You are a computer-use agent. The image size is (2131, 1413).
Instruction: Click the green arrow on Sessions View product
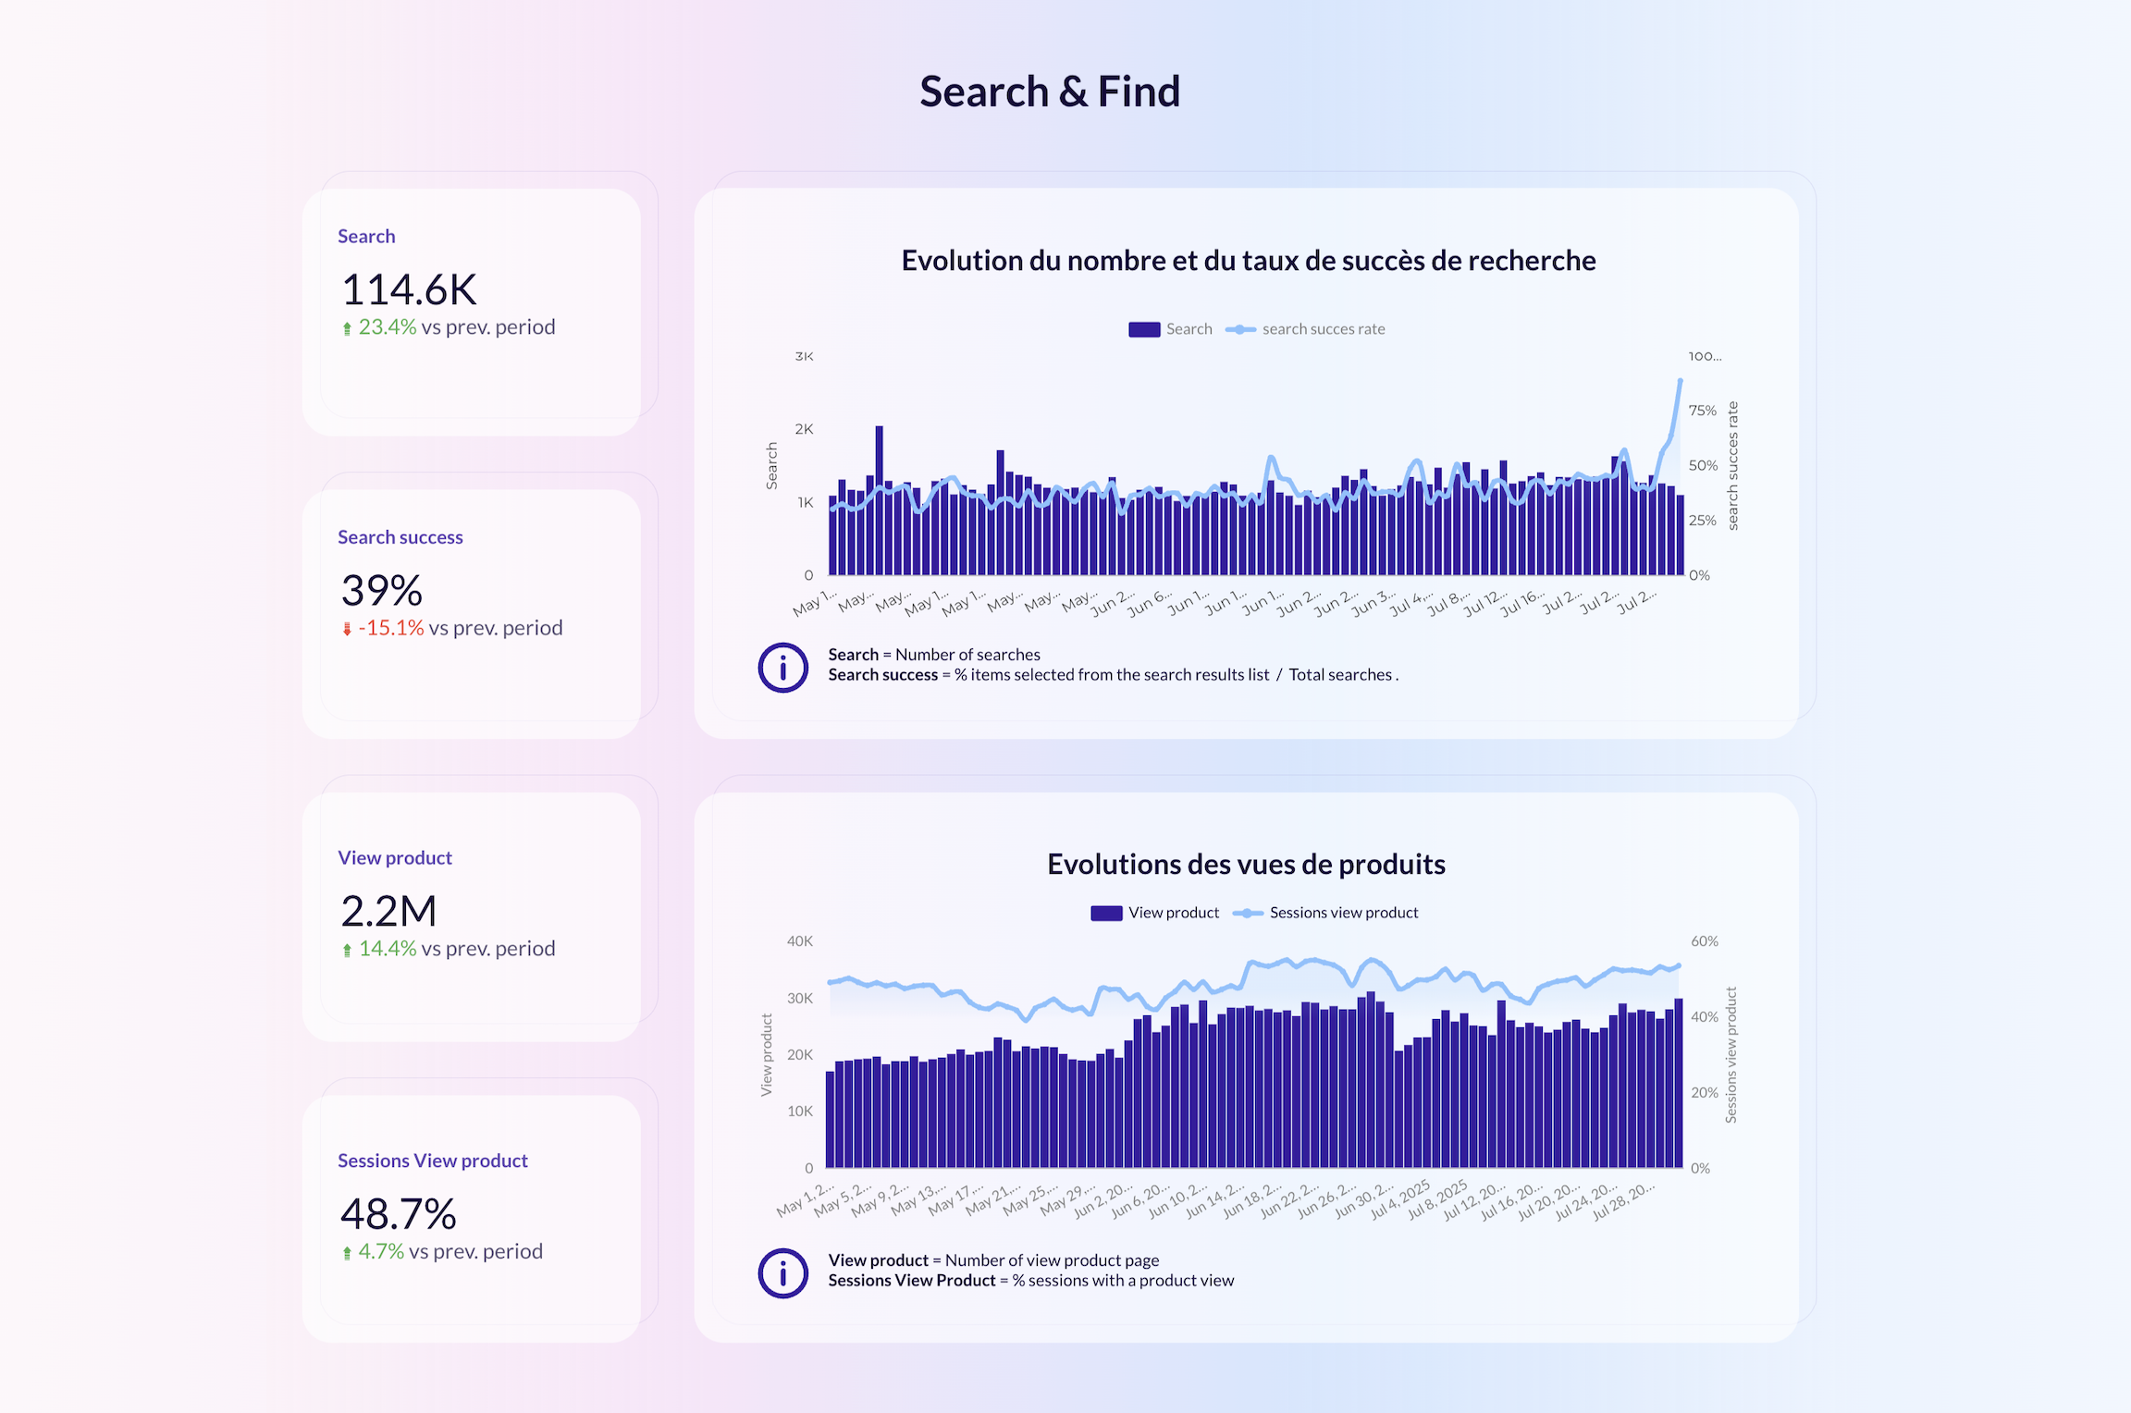pyautogui.click(x=347, y=1253)
